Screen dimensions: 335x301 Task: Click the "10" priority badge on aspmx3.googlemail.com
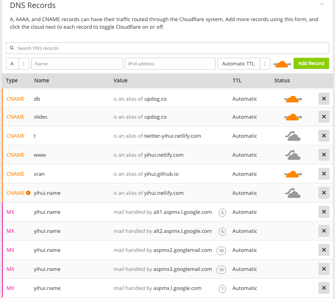pos(221,270)
